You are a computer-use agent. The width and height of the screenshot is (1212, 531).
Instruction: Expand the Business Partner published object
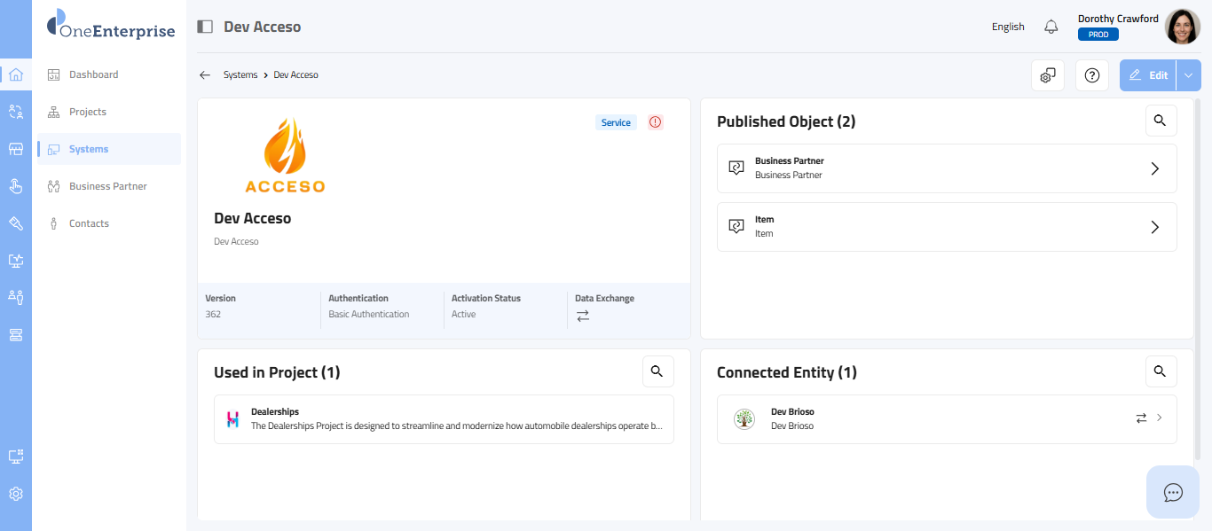[x=1154, y=168]
